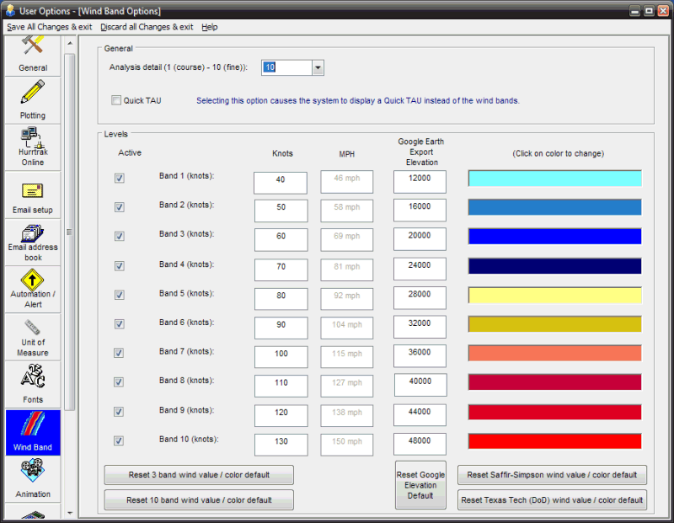Open the Email address book section
The height and width of the screenshot is (523, 674).
point(33,242)
